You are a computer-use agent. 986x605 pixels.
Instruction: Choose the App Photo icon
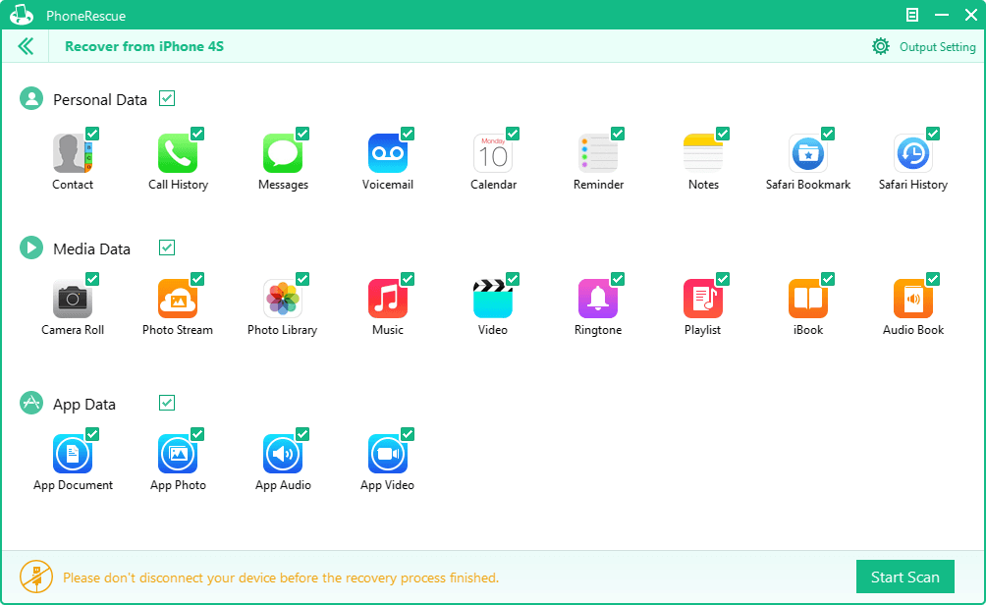pyautogui.click(x=178, y=454)
